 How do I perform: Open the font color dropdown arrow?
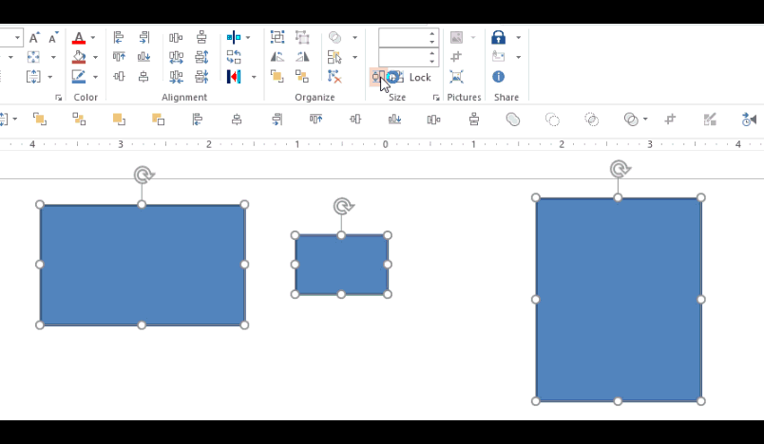(92, 38)
